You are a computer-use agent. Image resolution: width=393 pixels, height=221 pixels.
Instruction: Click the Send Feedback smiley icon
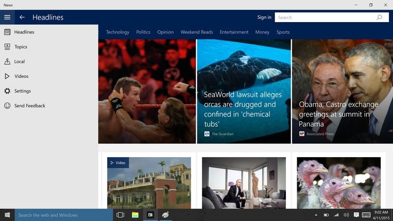7,106
